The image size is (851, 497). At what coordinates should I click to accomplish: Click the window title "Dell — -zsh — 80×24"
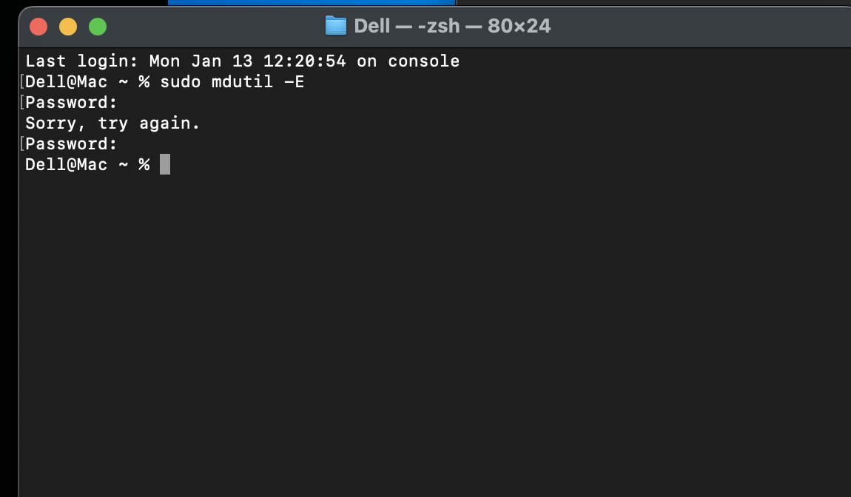click(452, 27)
